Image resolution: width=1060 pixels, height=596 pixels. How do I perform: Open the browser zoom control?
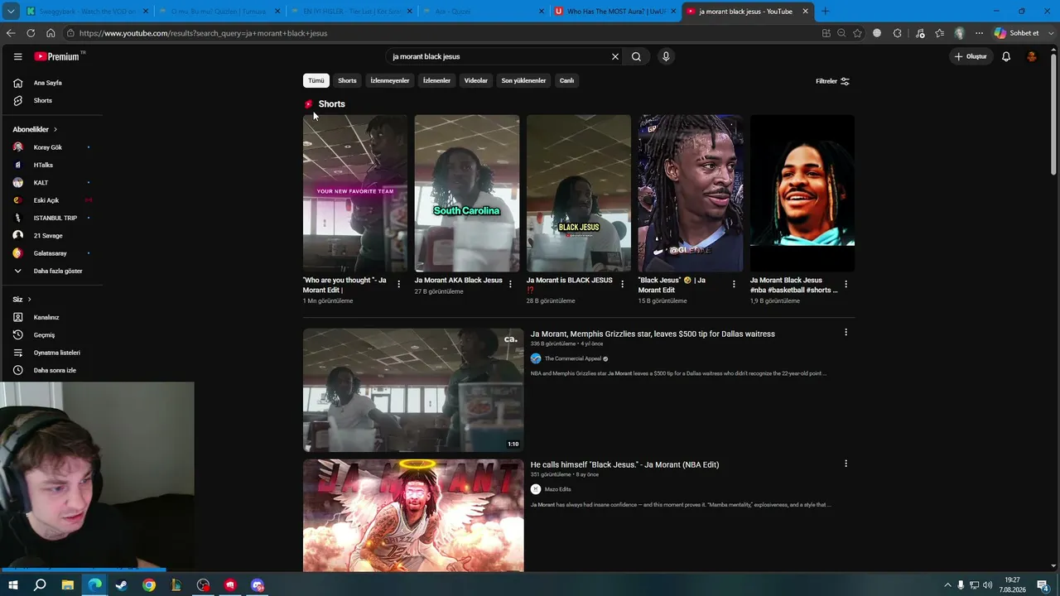click(x=841, y=33)
